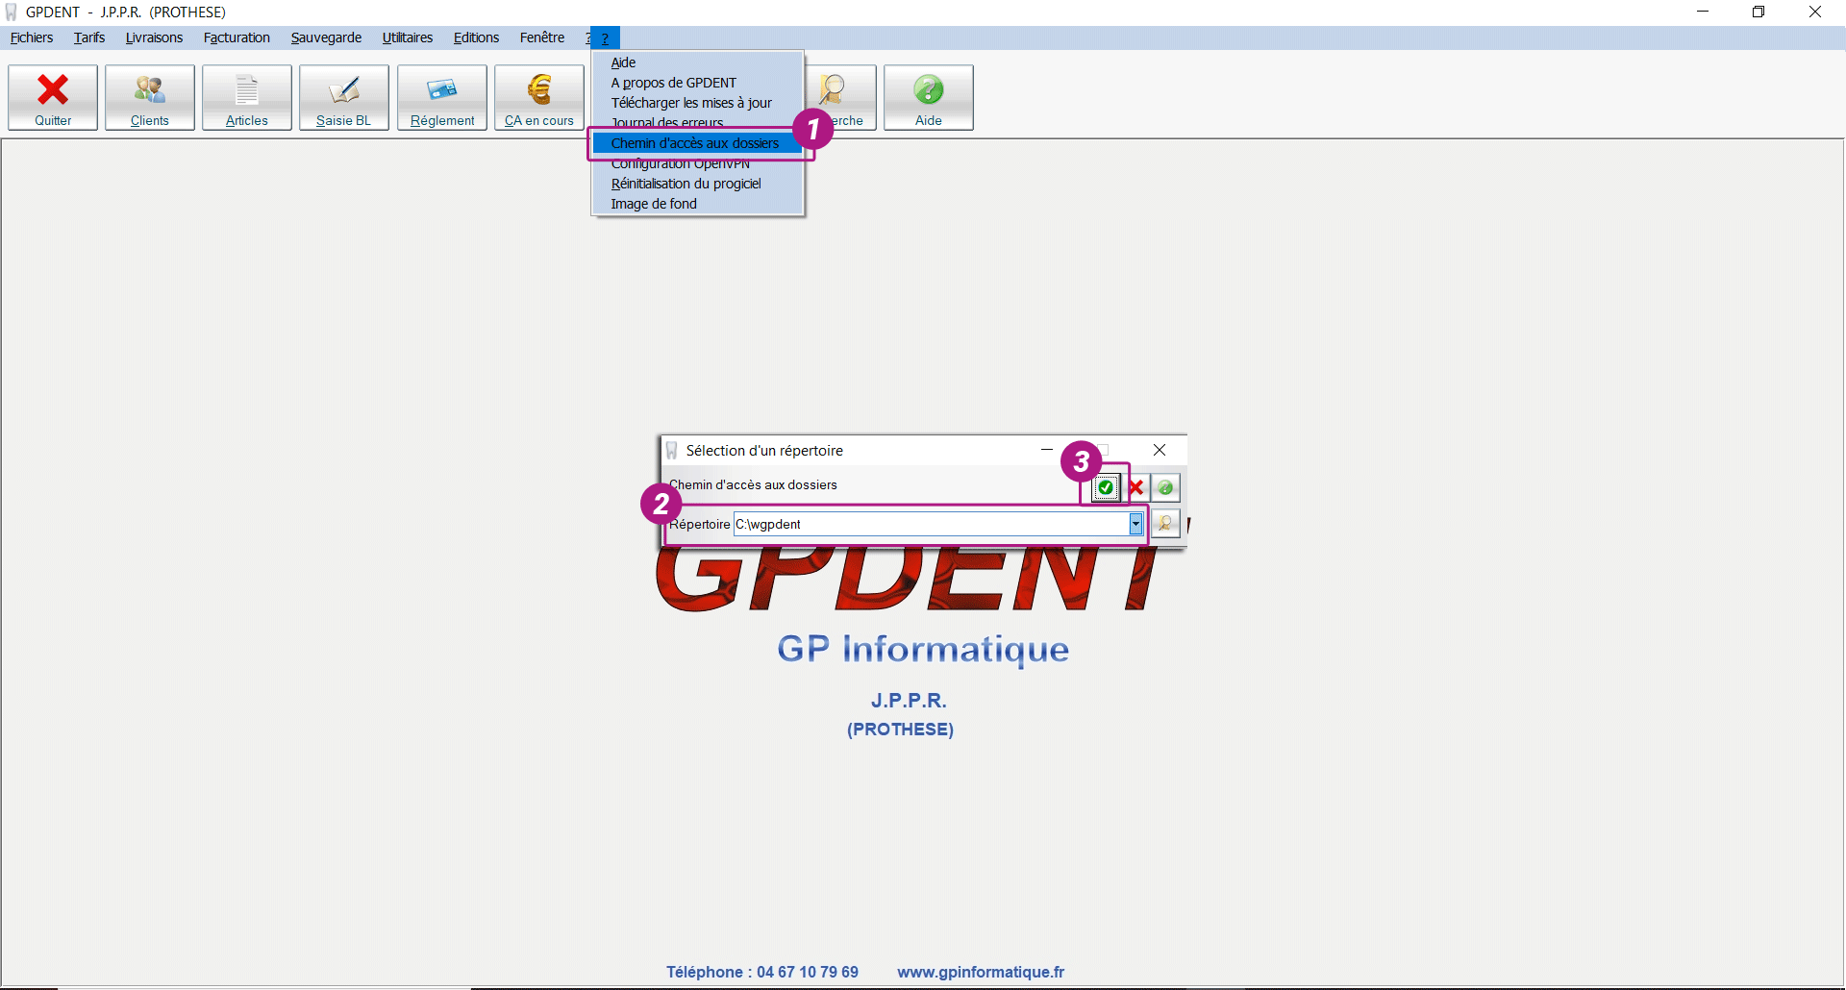This screenshot has height=990, width=1846.
Task: Open Saisie BL toolbar button
Action: pos(344,97)
